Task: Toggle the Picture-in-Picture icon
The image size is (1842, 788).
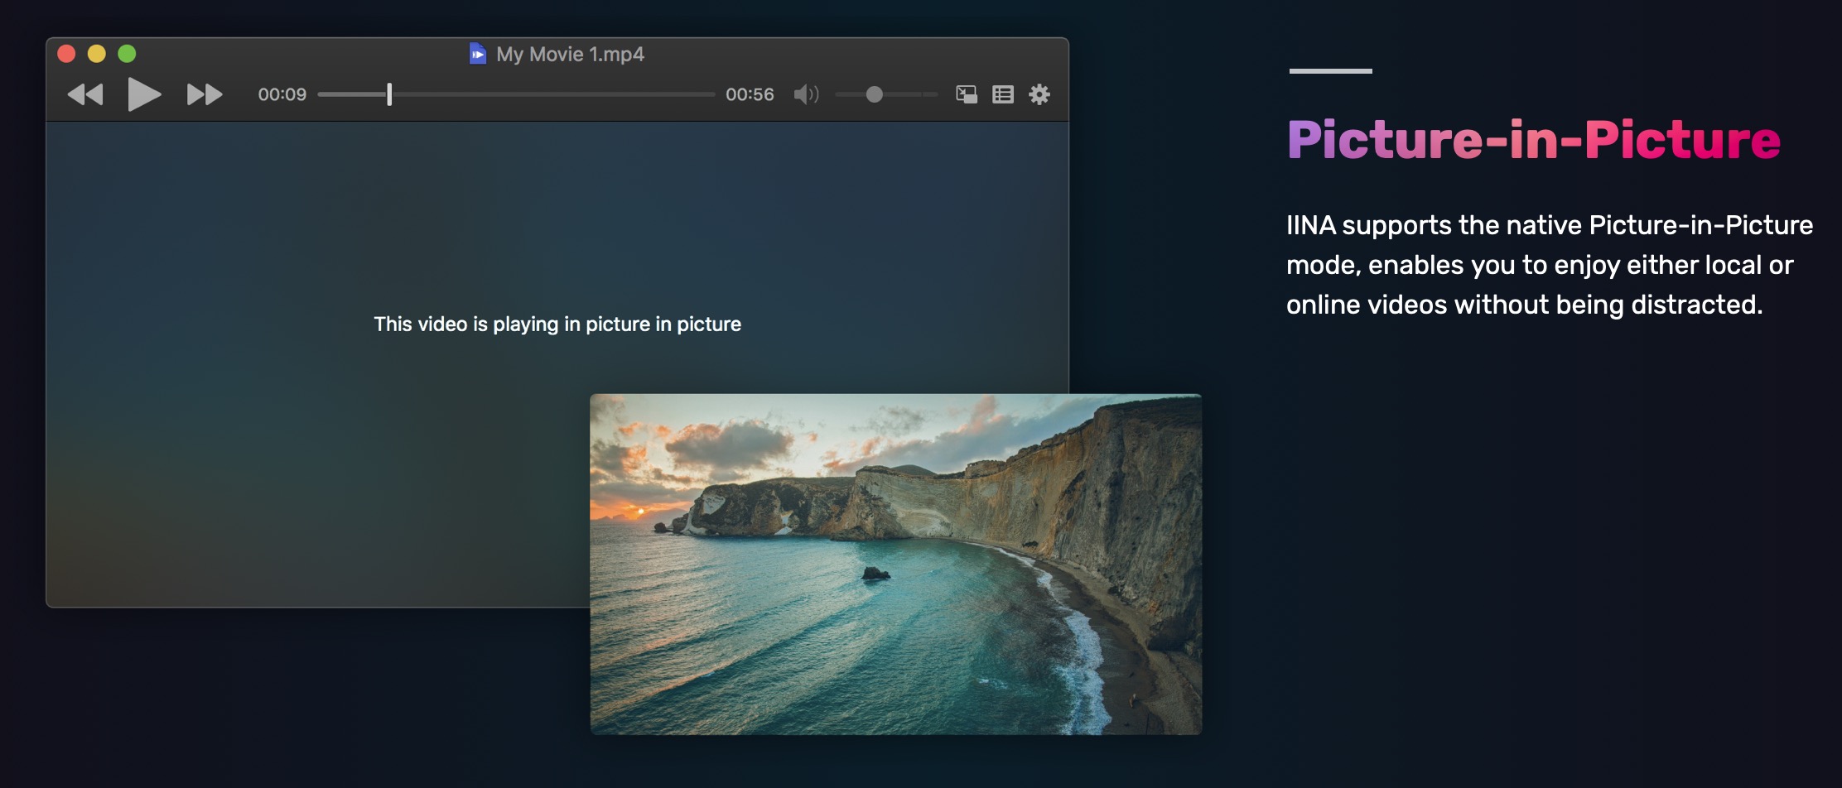Action: (x=967, y=94)
